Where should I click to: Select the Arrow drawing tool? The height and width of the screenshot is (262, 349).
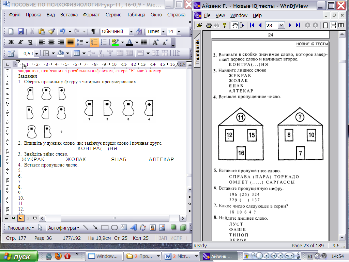pyautogui.click(x=95, y=228)
